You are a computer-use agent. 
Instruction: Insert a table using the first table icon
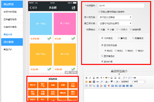point(86,86)
